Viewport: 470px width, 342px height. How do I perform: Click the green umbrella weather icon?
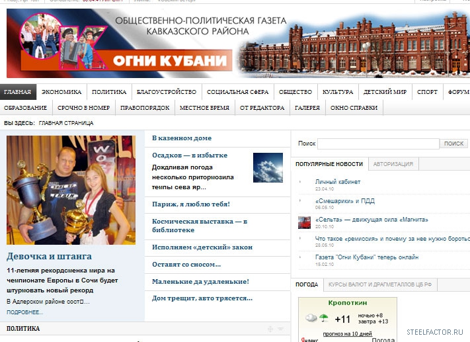(324, 318)
